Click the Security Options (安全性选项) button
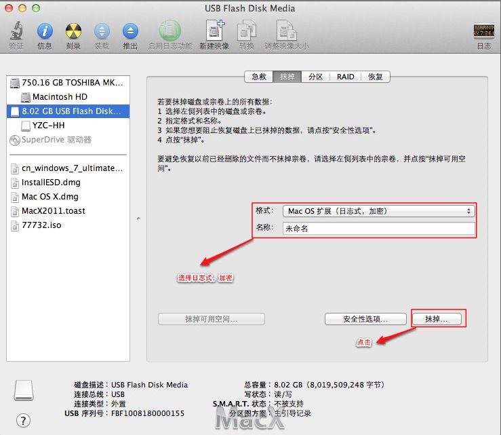501x435 pixels. (365, 319)
